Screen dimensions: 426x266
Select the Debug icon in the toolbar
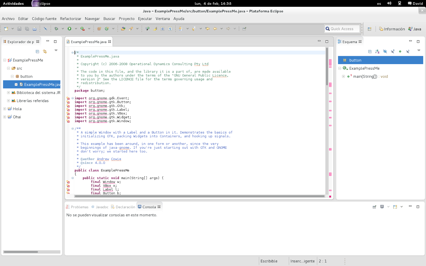pos(56,28)
